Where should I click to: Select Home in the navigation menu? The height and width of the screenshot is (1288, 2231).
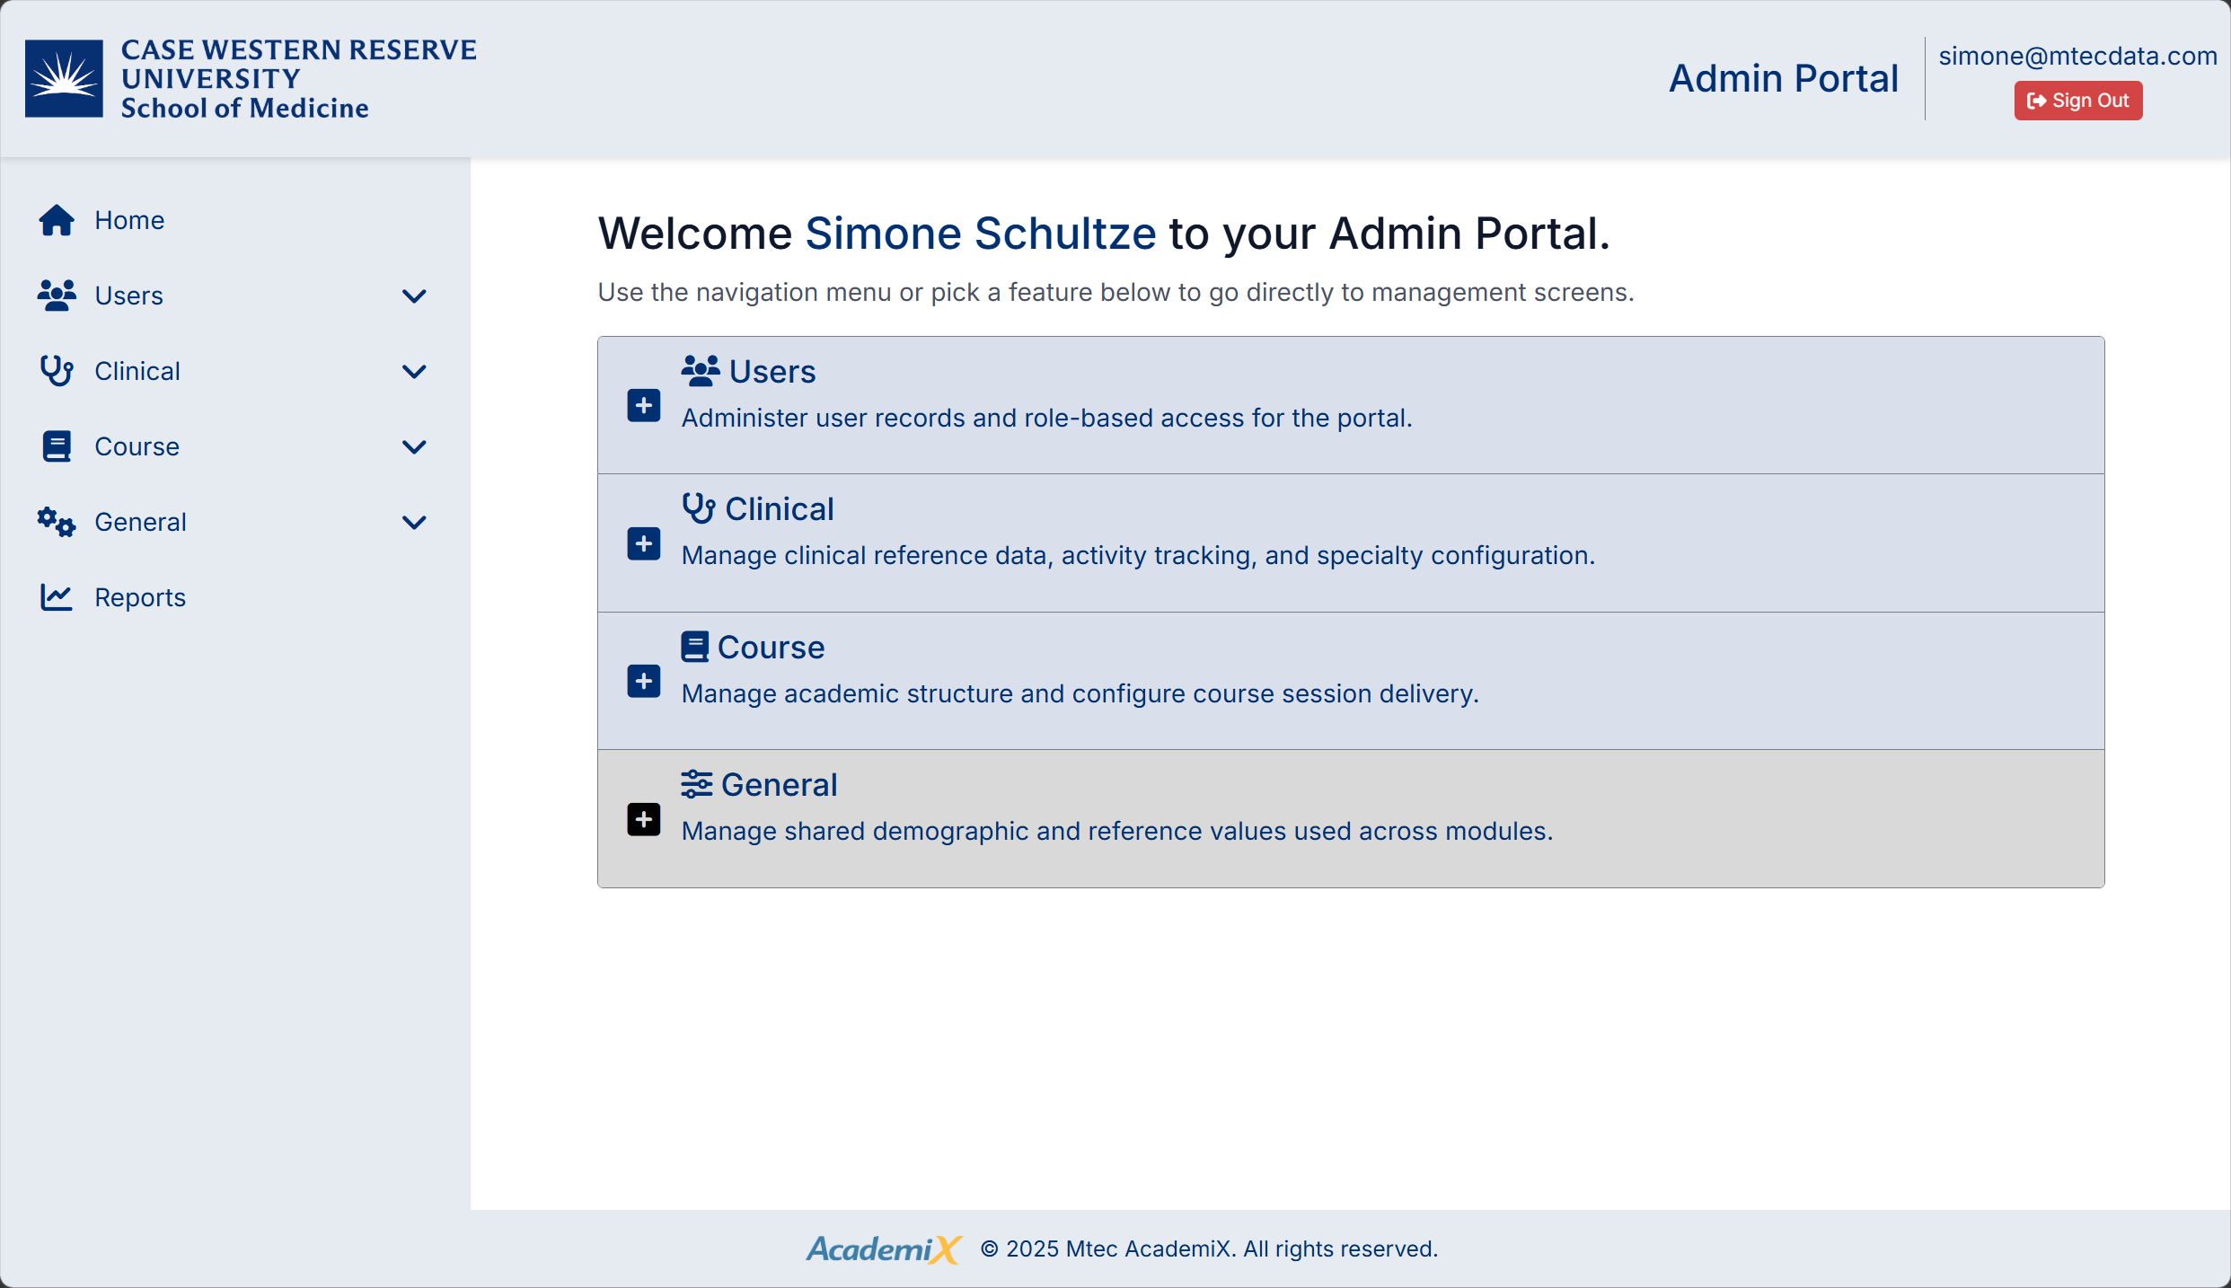129,220
